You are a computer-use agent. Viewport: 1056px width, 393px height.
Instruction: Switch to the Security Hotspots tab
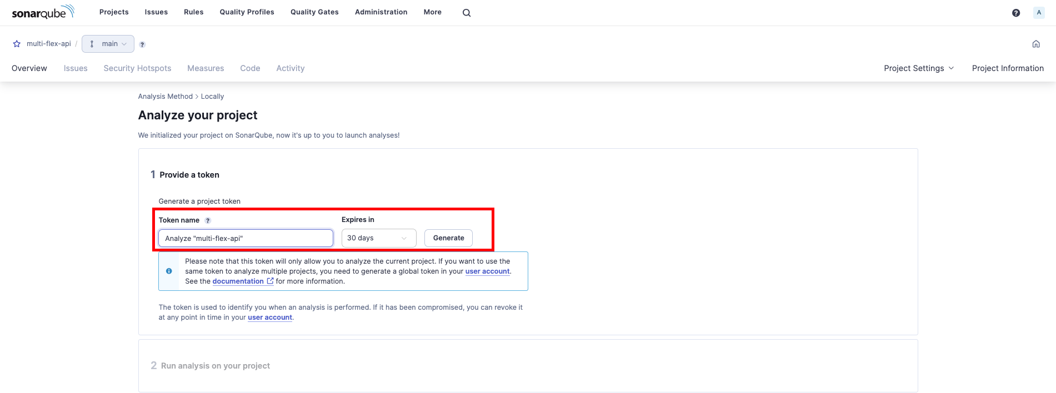tap(137, 68)
